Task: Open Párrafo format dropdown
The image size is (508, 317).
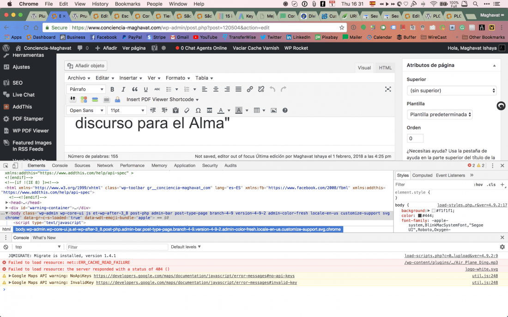Action: [86, 89]
